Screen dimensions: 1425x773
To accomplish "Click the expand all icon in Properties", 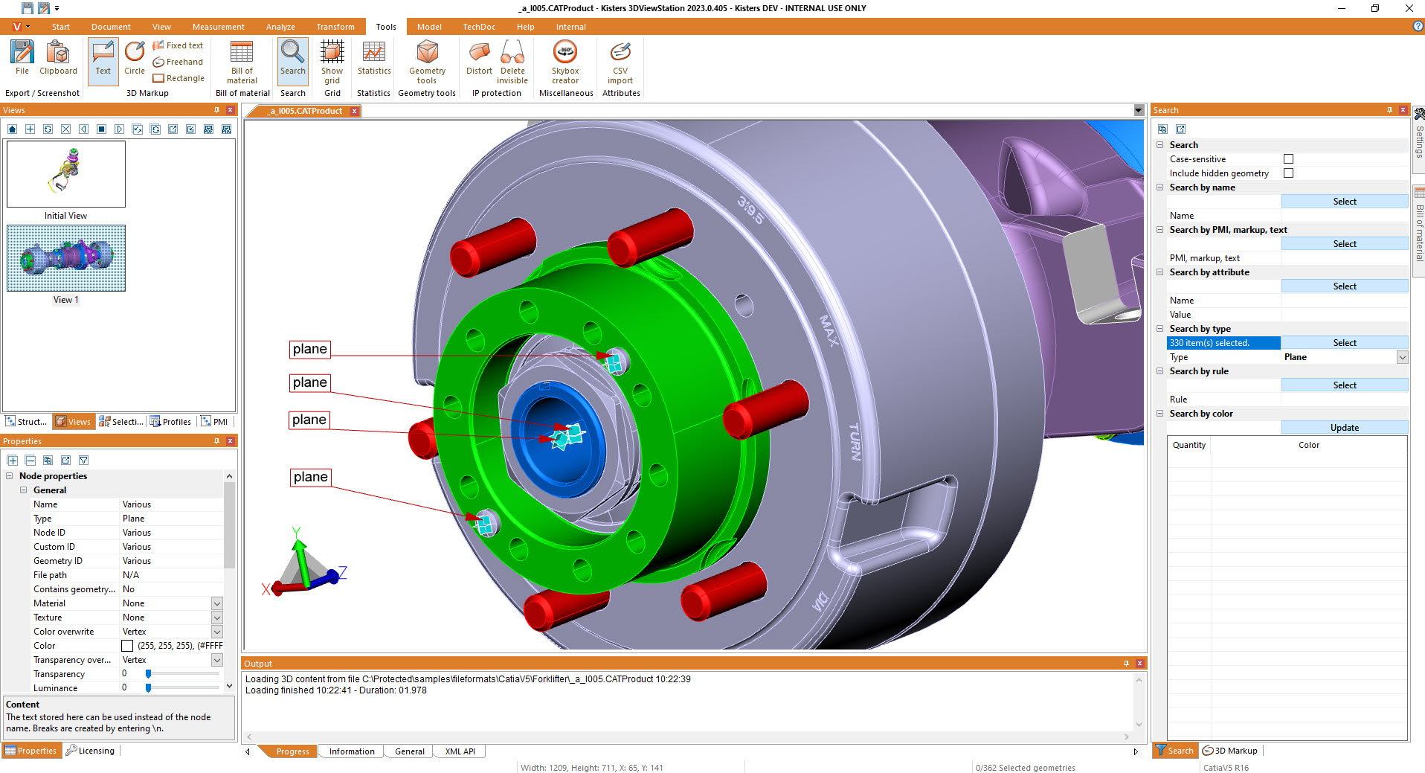I will 13,461.
